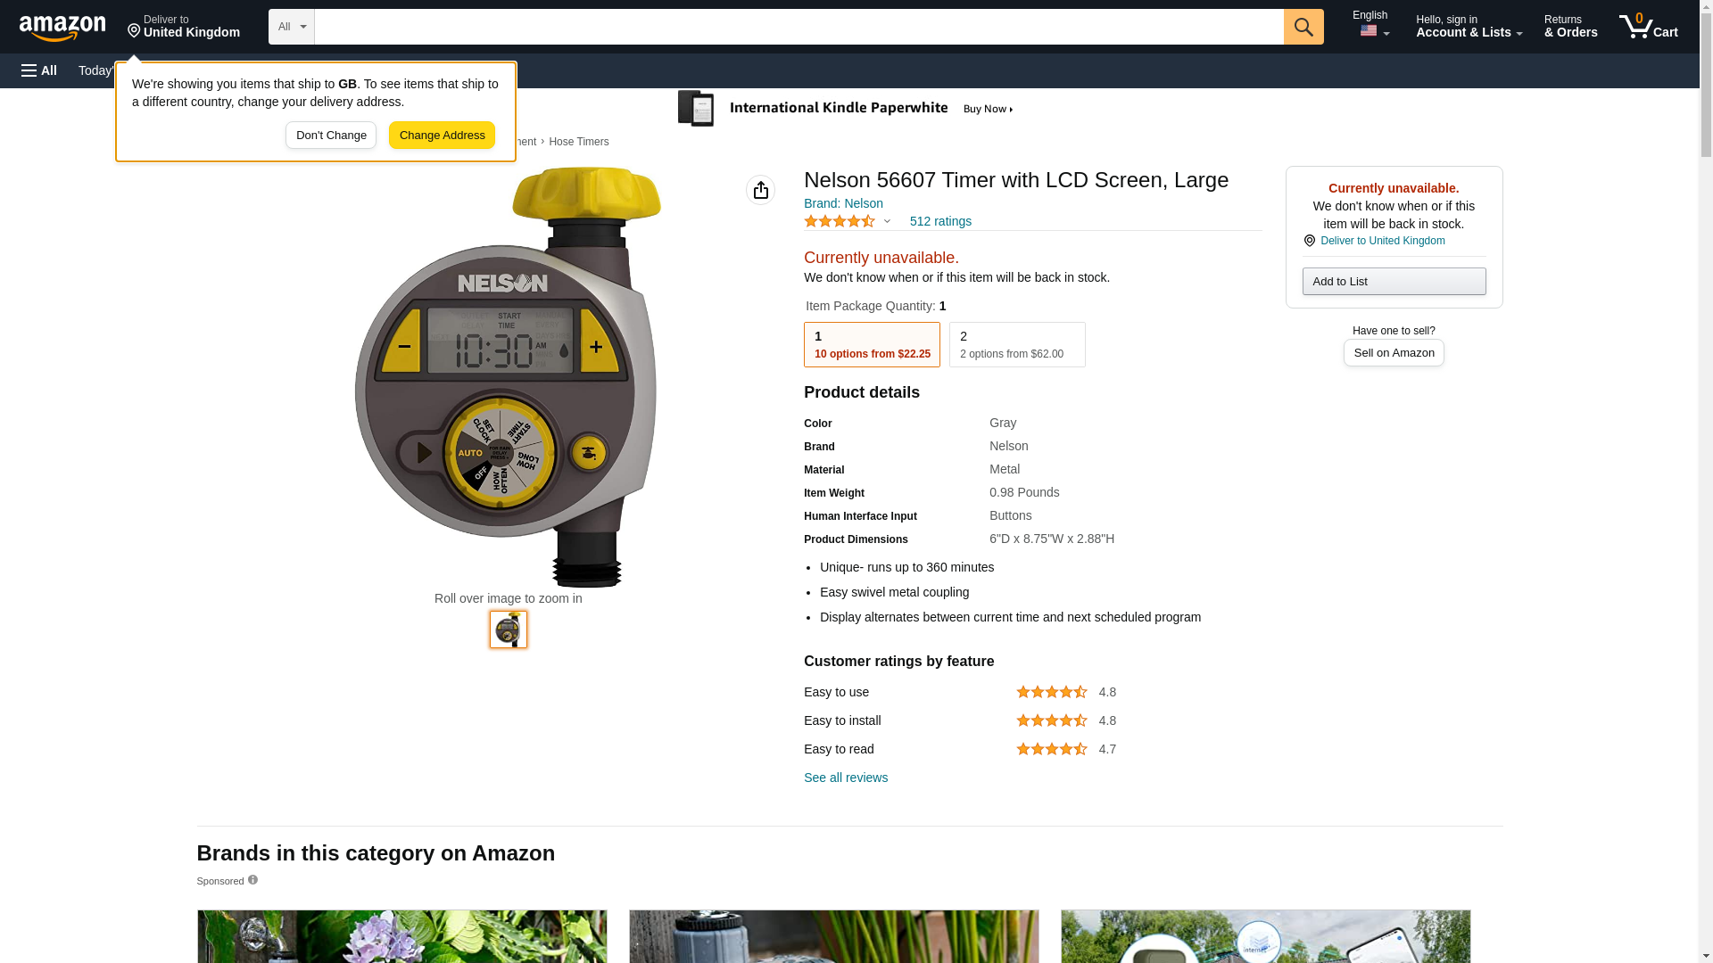This screenshot has height=963, width=1713.
Task: Open the 512 ratings link
Action: pos(940,221)
